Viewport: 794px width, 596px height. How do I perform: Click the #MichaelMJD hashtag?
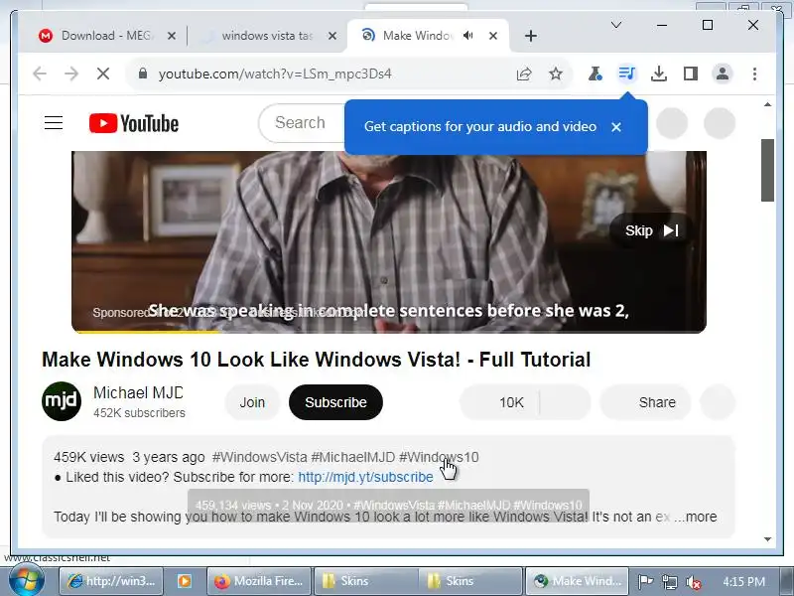tap(352, 457)
